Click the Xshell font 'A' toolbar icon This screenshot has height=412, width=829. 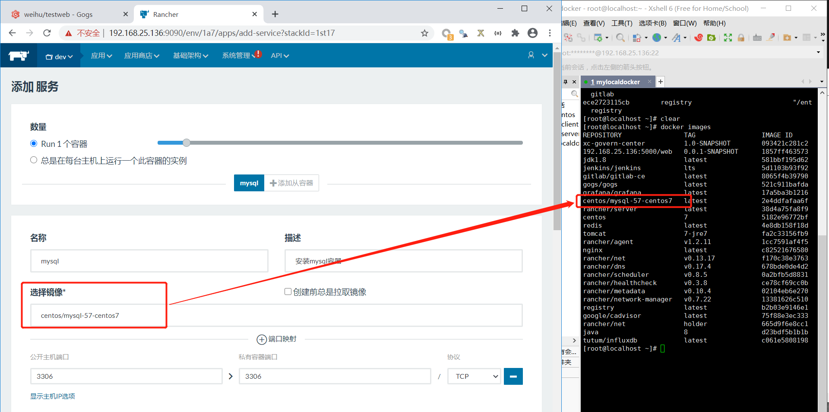(676, 38)
